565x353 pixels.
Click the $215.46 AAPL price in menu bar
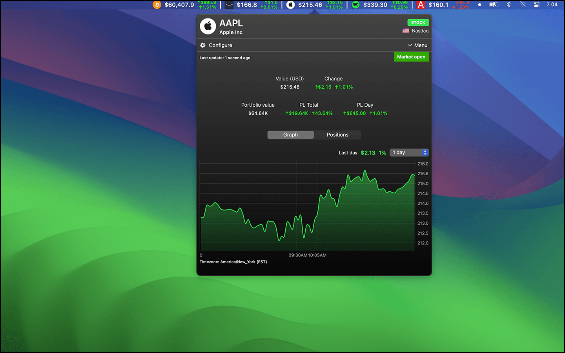point(310,5)
